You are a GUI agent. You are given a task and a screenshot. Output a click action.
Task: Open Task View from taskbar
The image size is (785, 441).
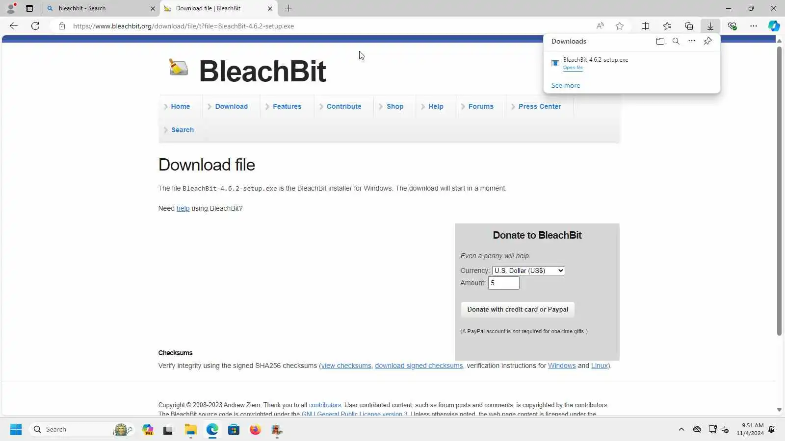[x=168, y=430]
